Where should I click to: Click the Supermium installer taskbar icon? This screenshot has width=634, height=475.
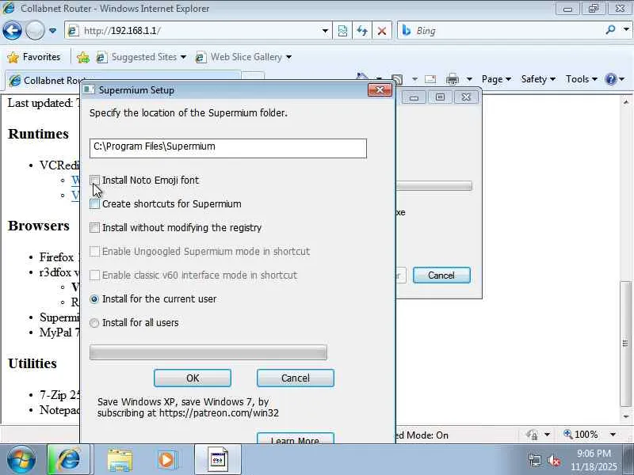point(219,460)
